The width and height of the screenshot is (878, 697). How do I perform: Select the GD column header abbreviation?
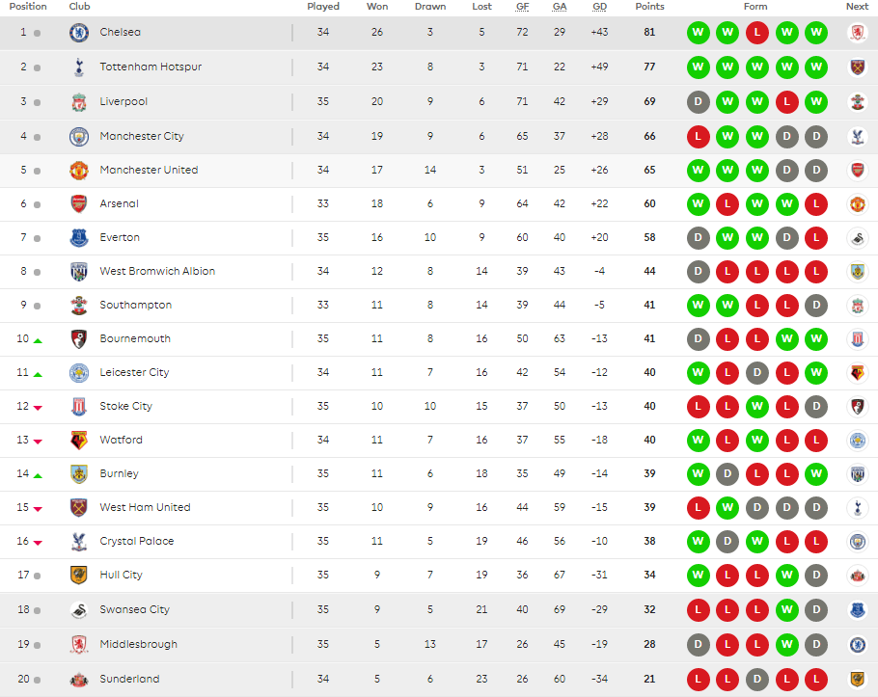600,7
